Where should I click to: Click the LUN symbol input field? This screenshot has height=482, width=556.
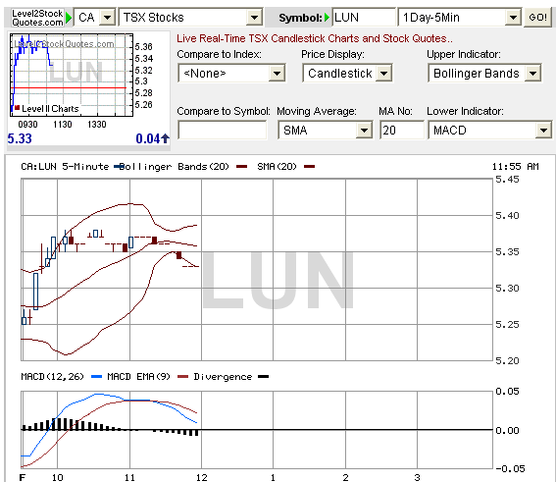364,17
